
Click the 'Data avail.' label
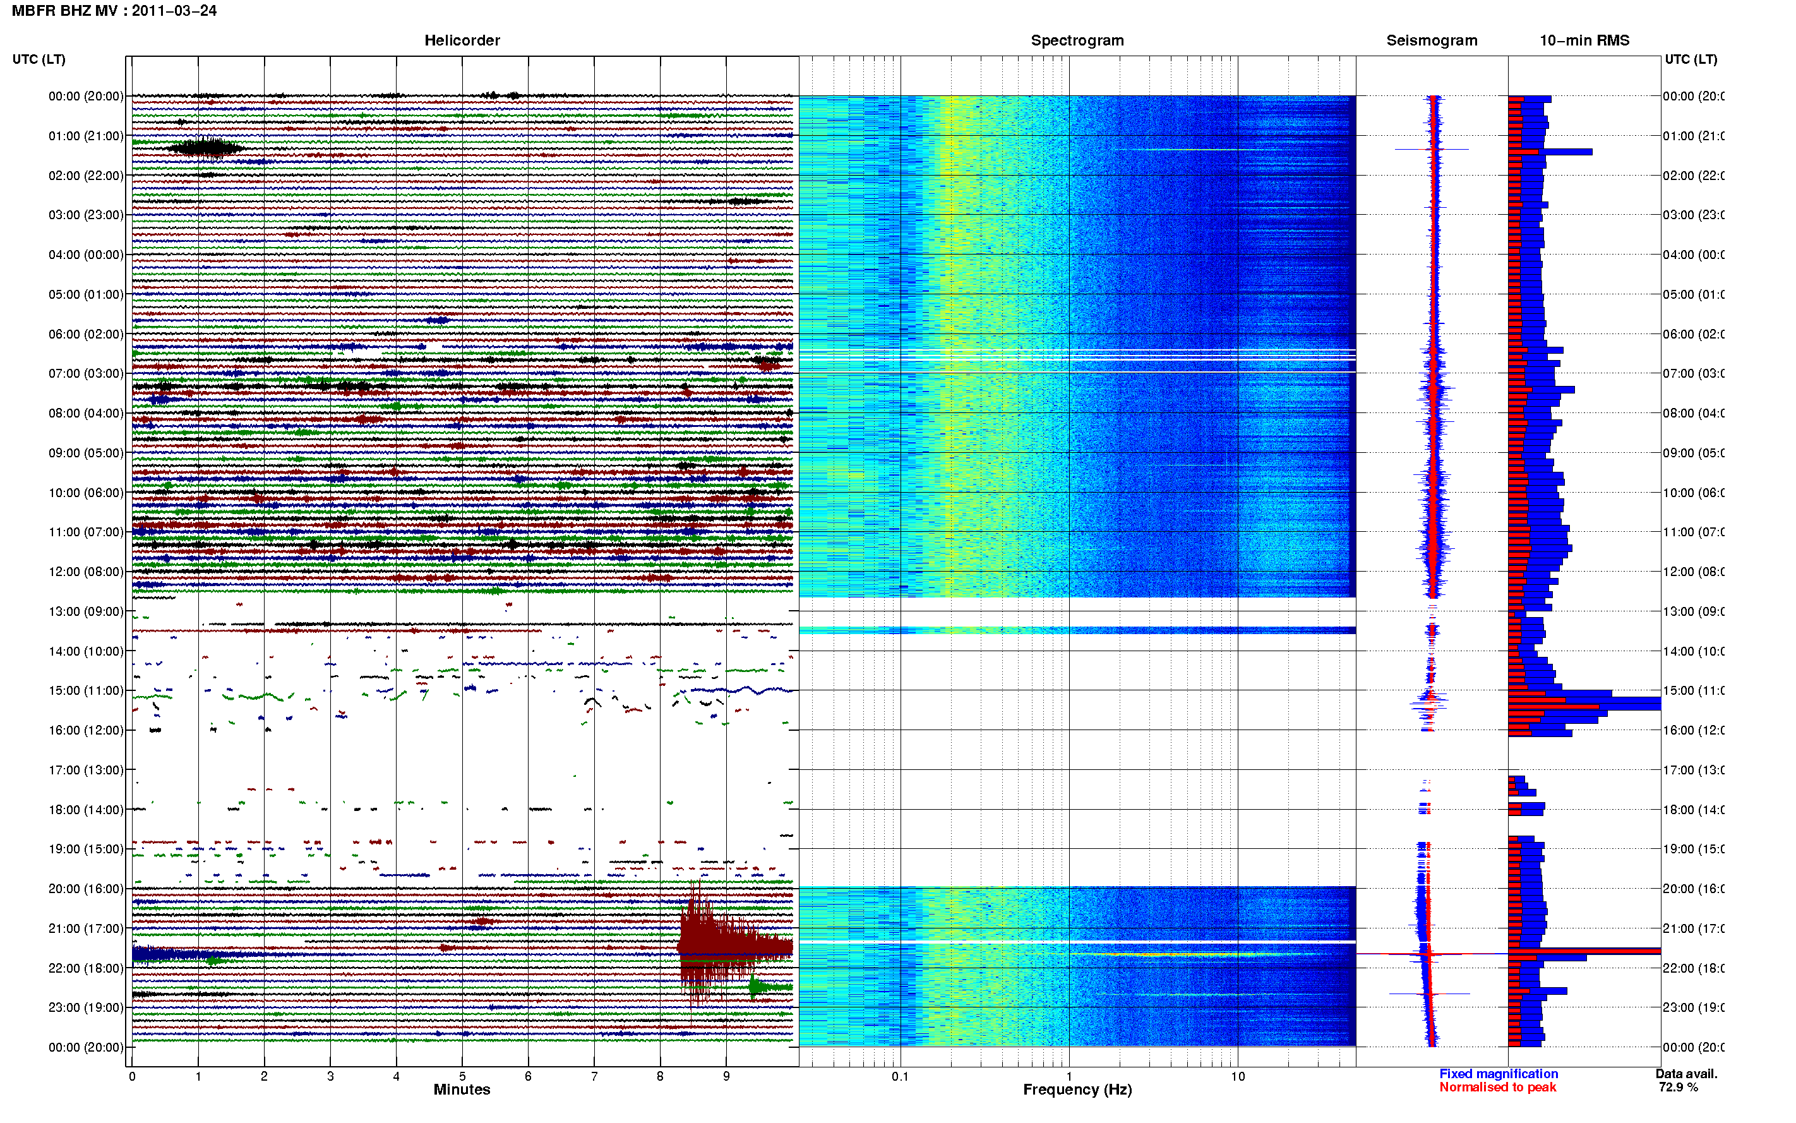1686,1074
